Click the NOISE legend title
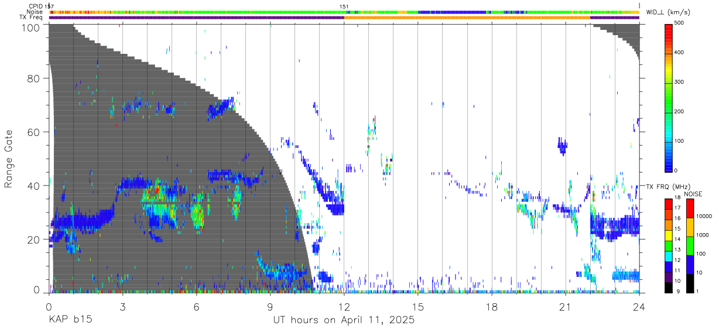Viewport: 719px width, 332px height. pos(694,194)
